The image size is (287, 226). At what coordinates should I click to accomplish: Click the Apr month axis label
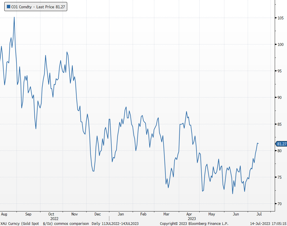189,214
